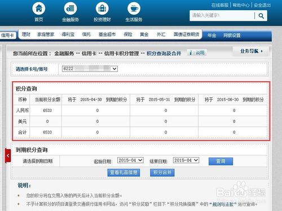
Task: Switch to the 得利宝 tab
Action: tap(68, 34)
